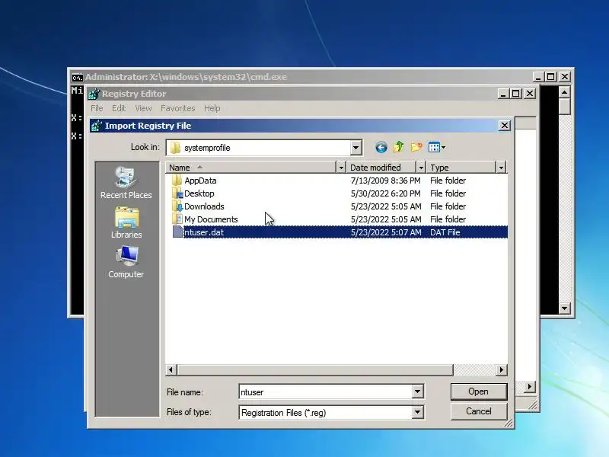Open the Edit menu in Registry Editor

[x=119, y=108]
